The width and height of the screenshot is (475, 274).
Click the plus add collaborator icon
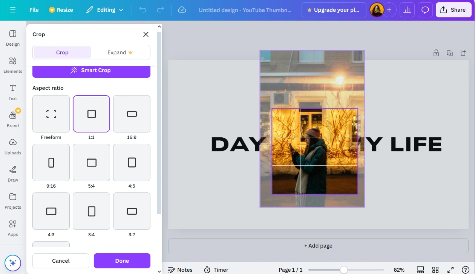tap(389, 10)
